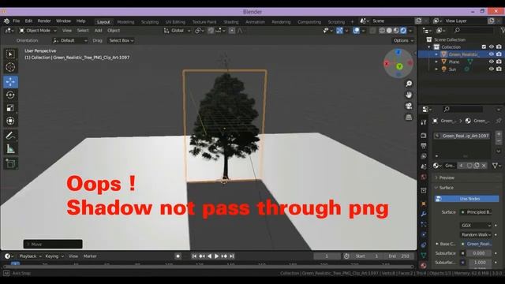Uncheck the Collection exclude checkbox
The width and height of the screenshot is (505, 284).
pos(484,47)
